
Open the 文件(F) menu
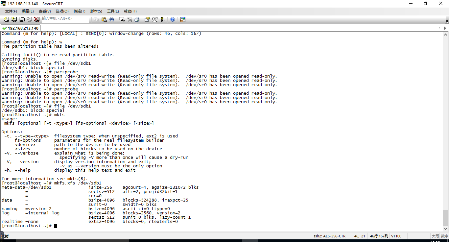click(x=11, y=11)
